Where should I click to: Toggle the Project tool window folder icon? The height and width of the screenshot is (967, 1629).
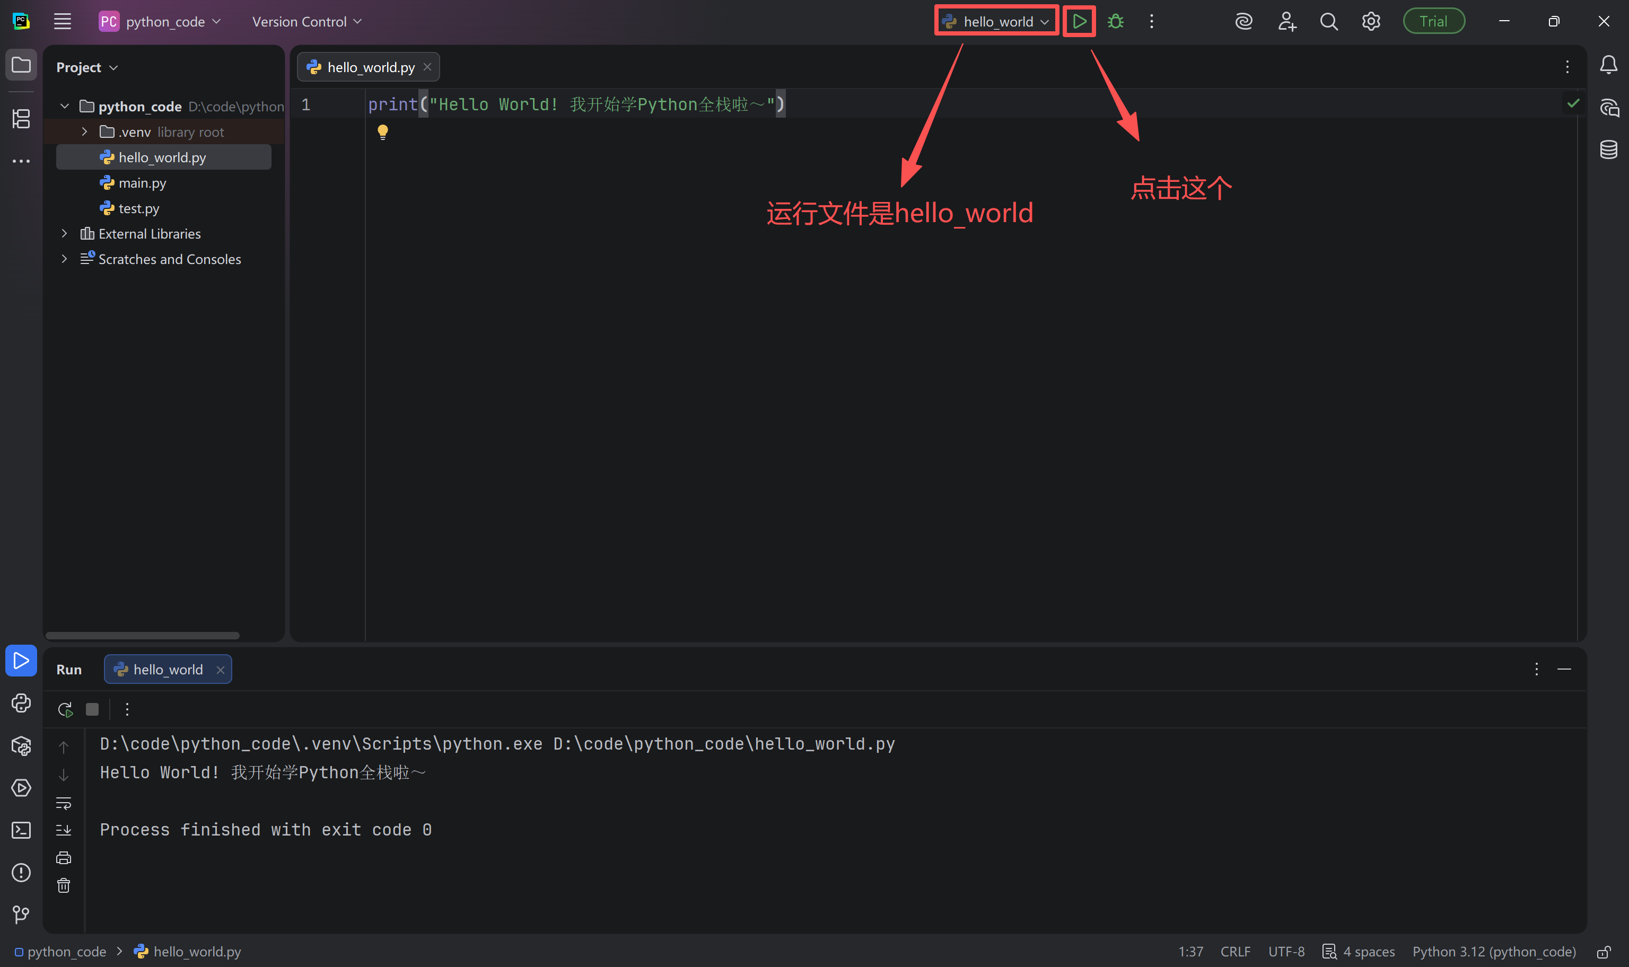coord(21,65)
